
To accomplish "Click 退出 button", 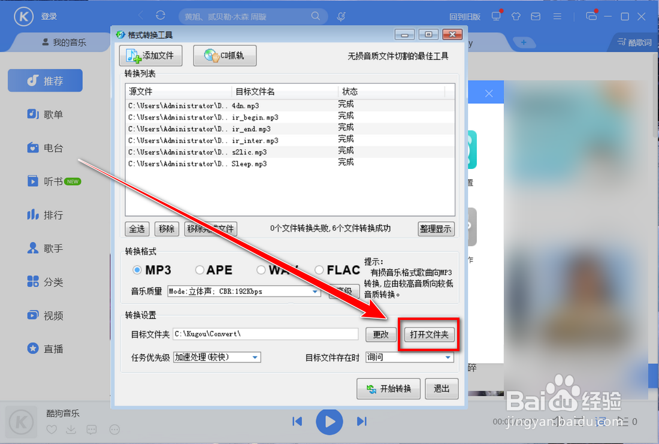I will (x=442, y=388).
